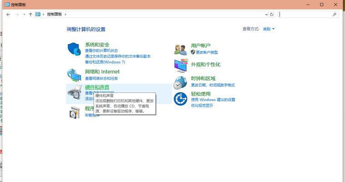345x182 pixels.
Task: Open 使用 Windows 建议的设置 link
Action: [x=213, y=100]
